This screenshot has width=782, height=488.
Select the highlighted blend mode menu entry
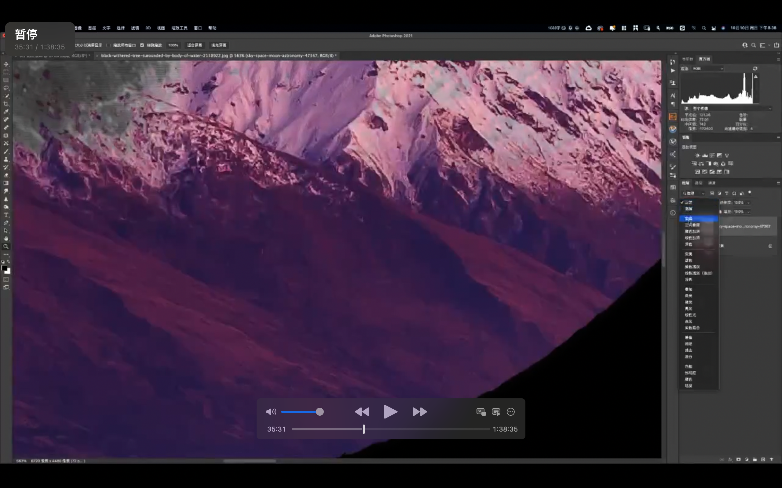[698, 219]
